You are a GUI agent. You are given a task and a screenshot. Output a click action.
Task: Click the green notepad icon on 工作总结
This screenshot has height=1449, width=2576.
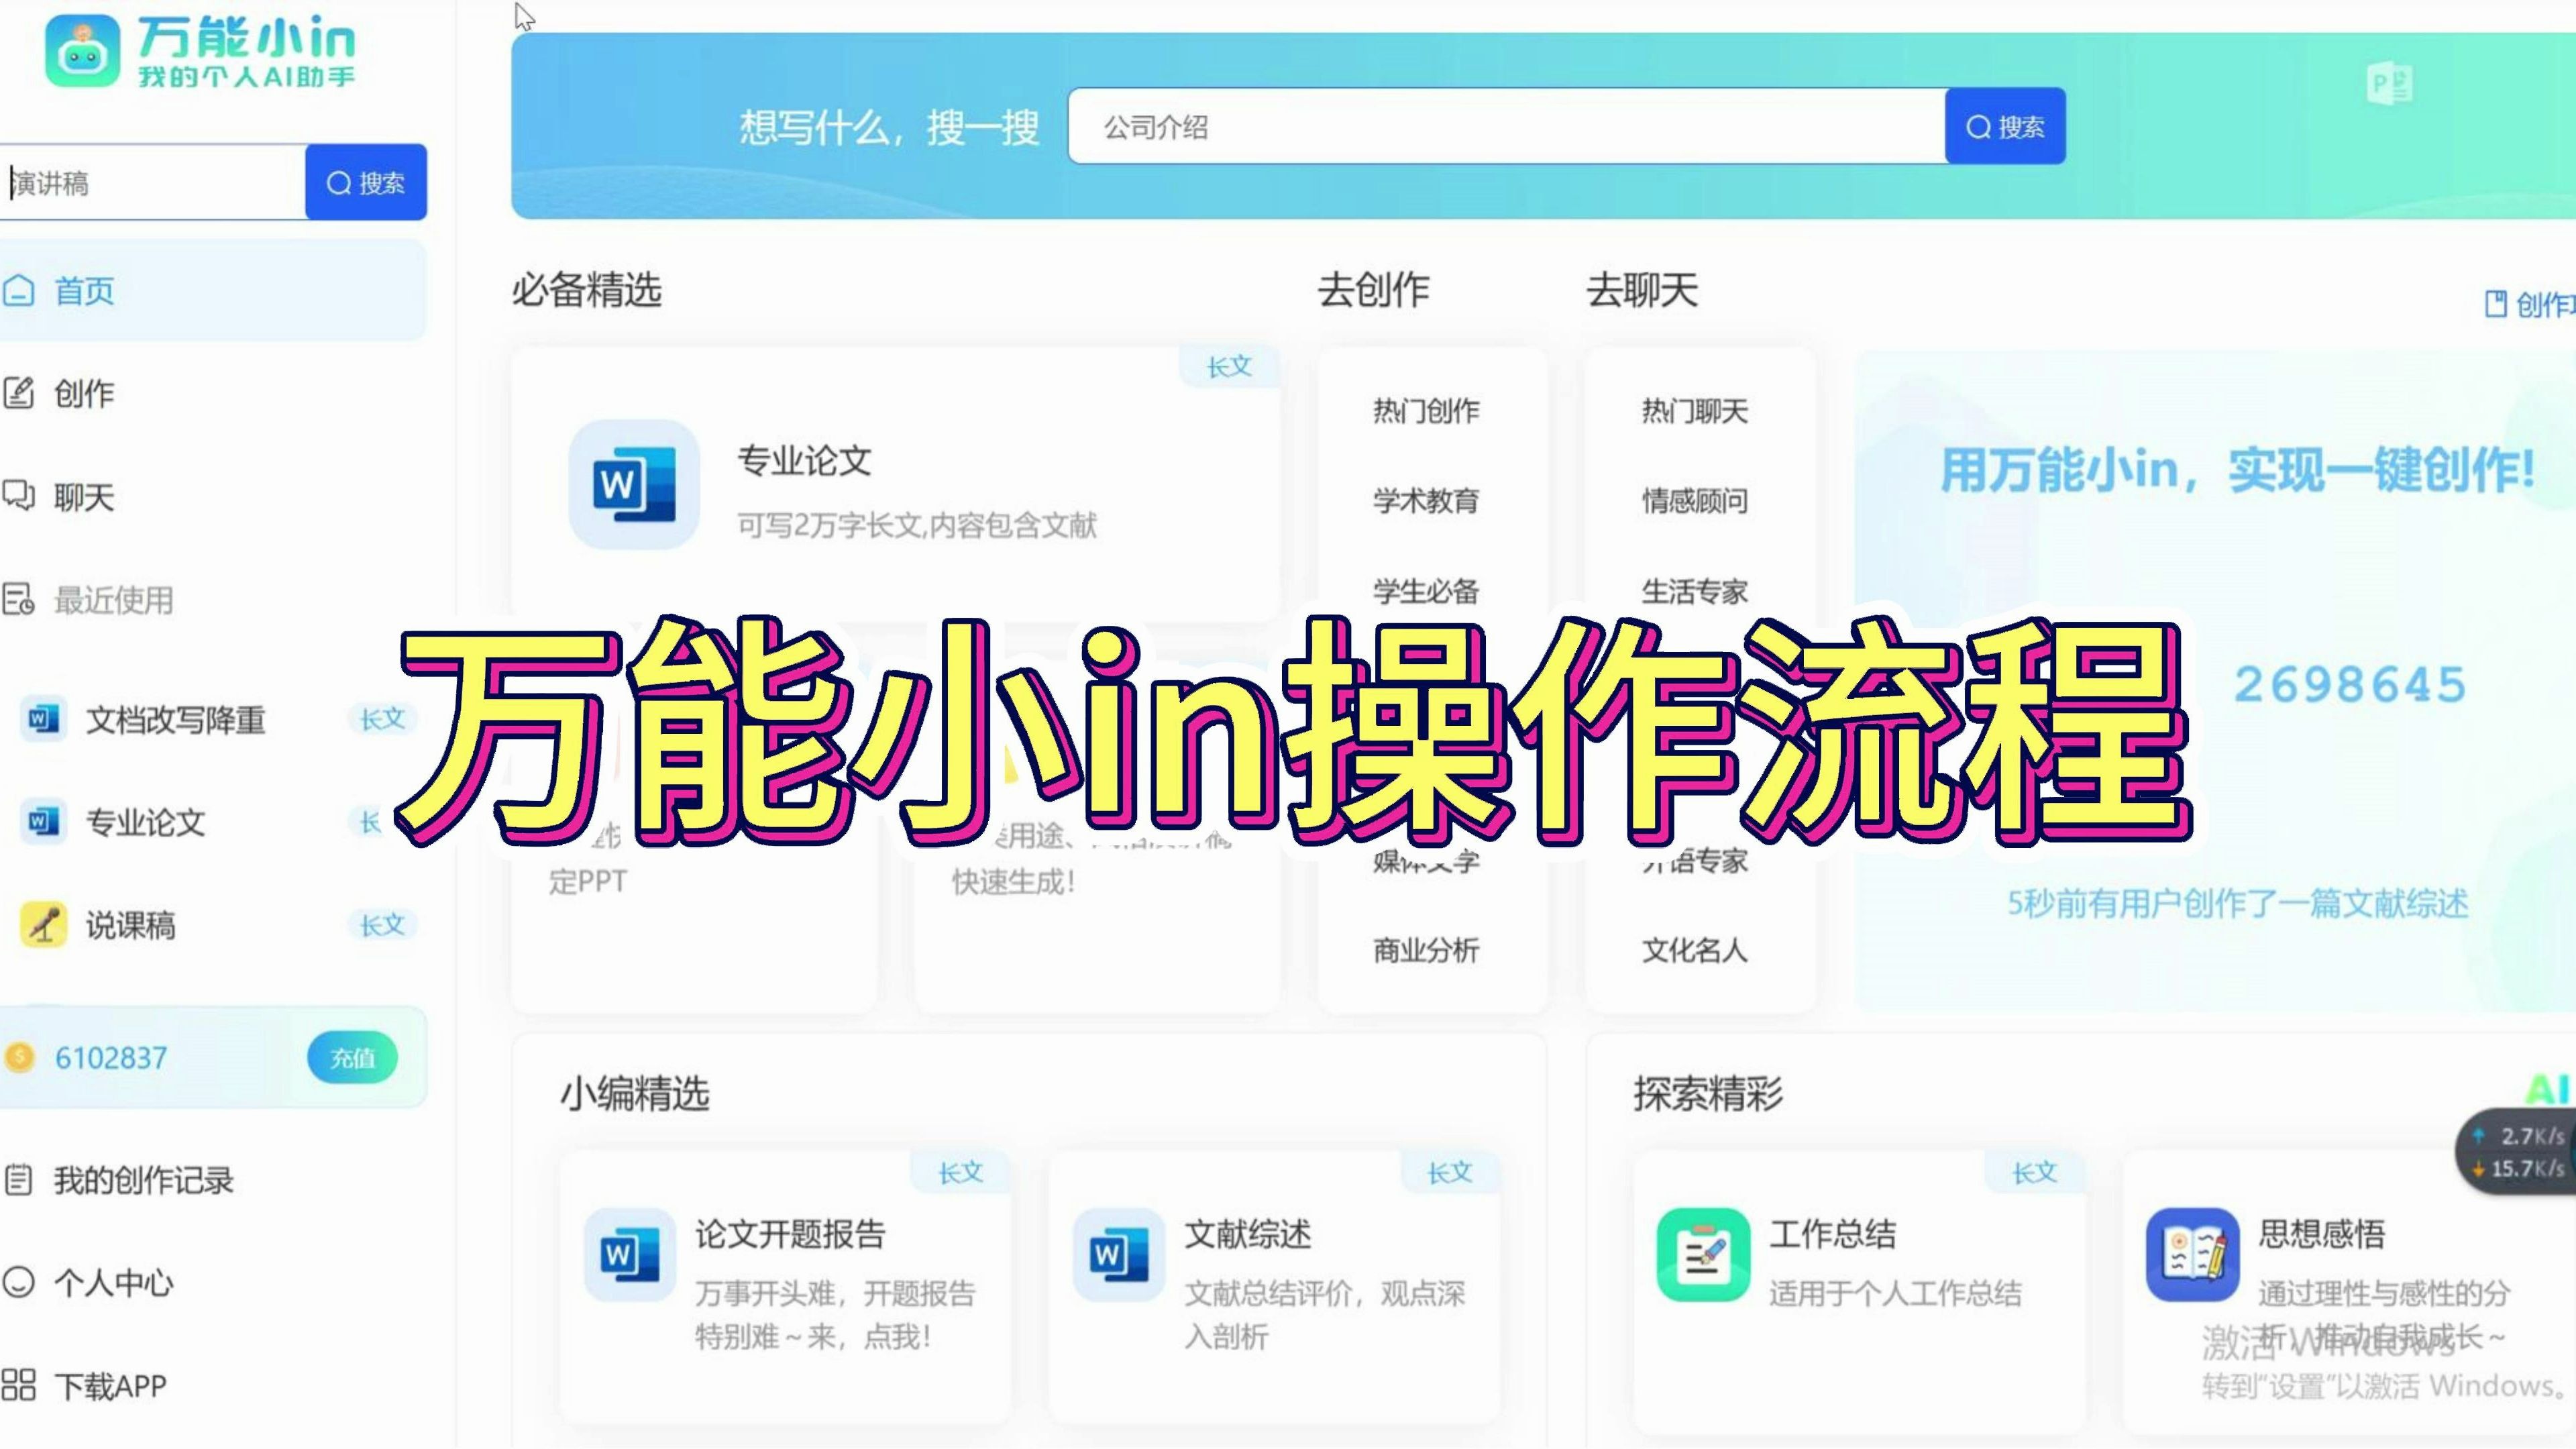tap(1703, 1255)
